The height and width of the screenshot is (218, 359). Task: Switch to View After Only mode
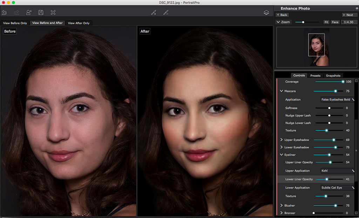tap(79, 23)
